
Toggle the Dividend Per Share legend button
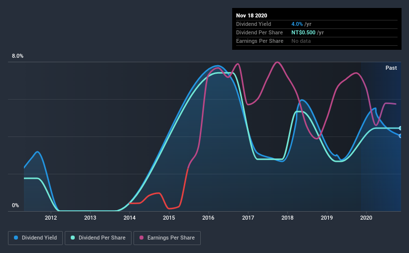tap(98, 238)
